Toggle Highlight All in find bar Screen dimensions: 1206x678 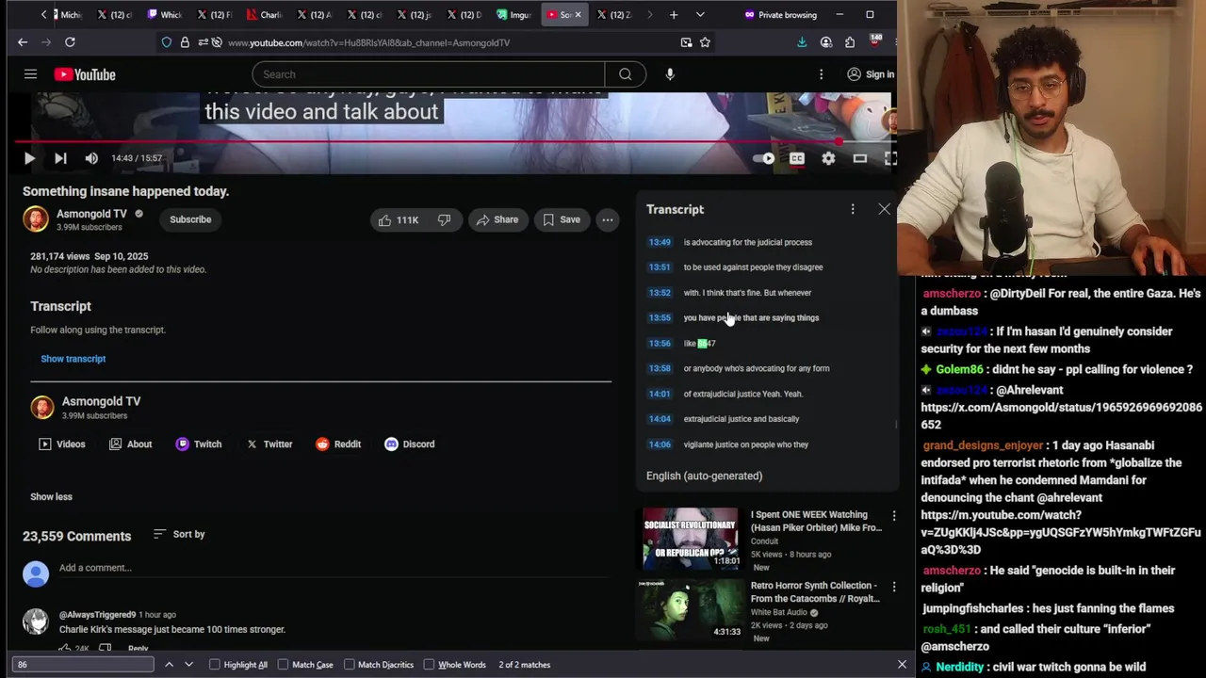coord(237,665)
